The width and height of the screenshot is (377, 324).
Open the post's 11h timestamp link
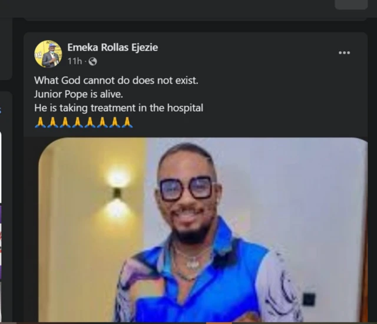click(74, 61)
